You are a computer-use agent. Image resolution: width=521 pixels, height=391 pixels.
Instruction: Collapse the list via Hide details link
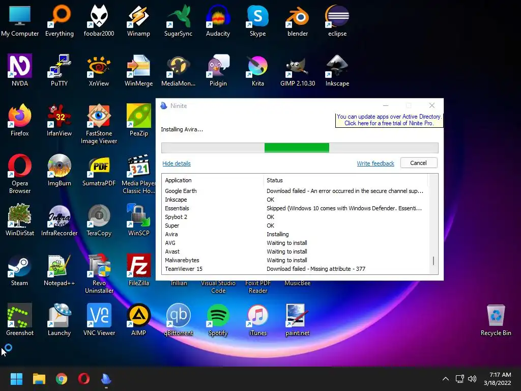(177, 163)
